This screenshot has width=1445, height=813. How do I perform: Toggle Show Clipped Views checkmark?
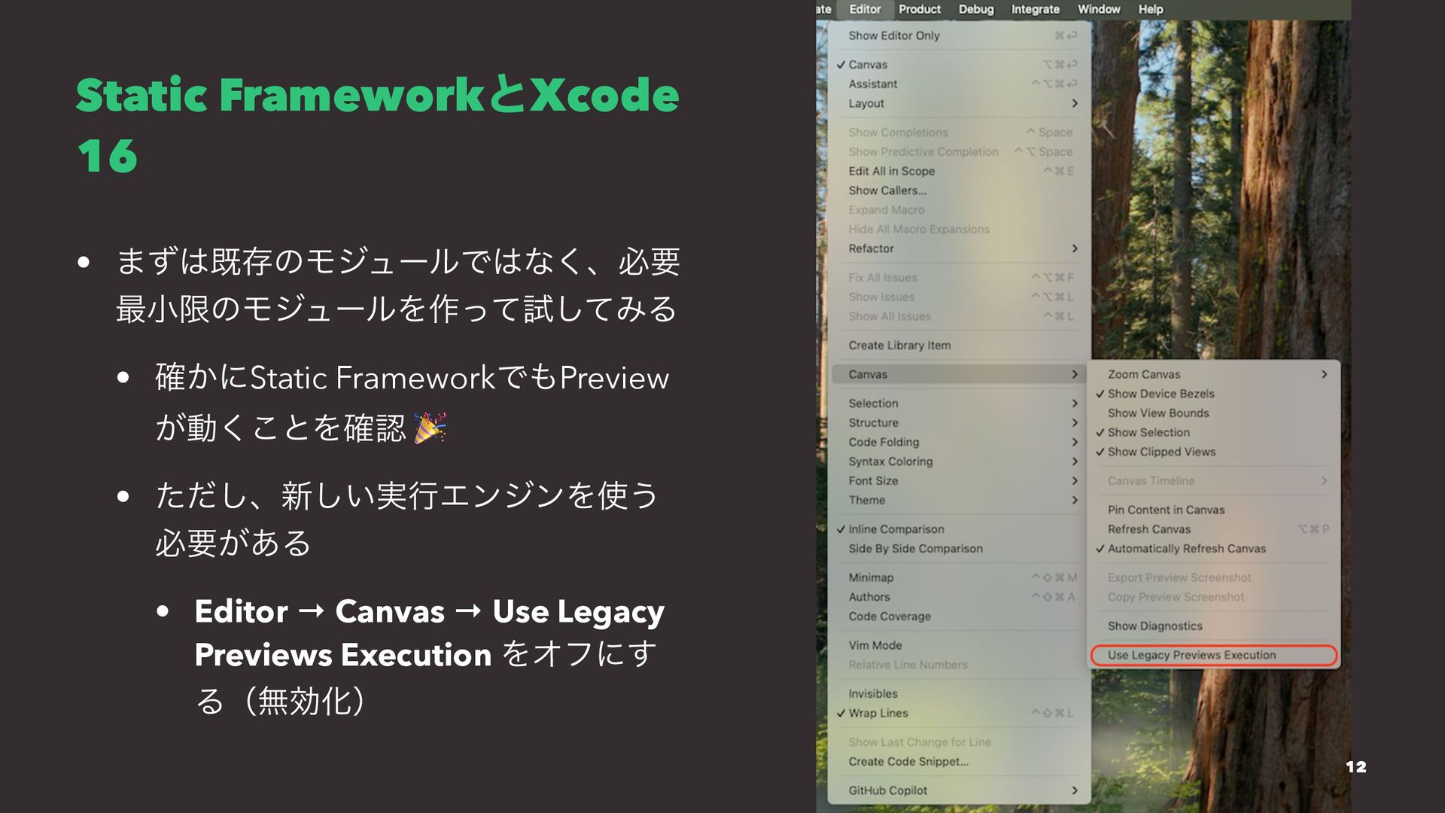(1214, 452)
